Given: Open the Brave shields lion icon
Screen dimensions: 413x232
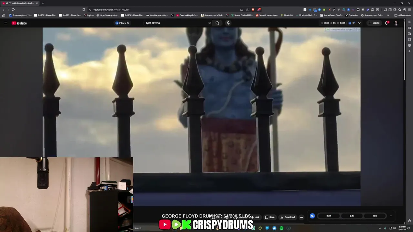Looking at the screenshot, I should click(x=253, y=10).
